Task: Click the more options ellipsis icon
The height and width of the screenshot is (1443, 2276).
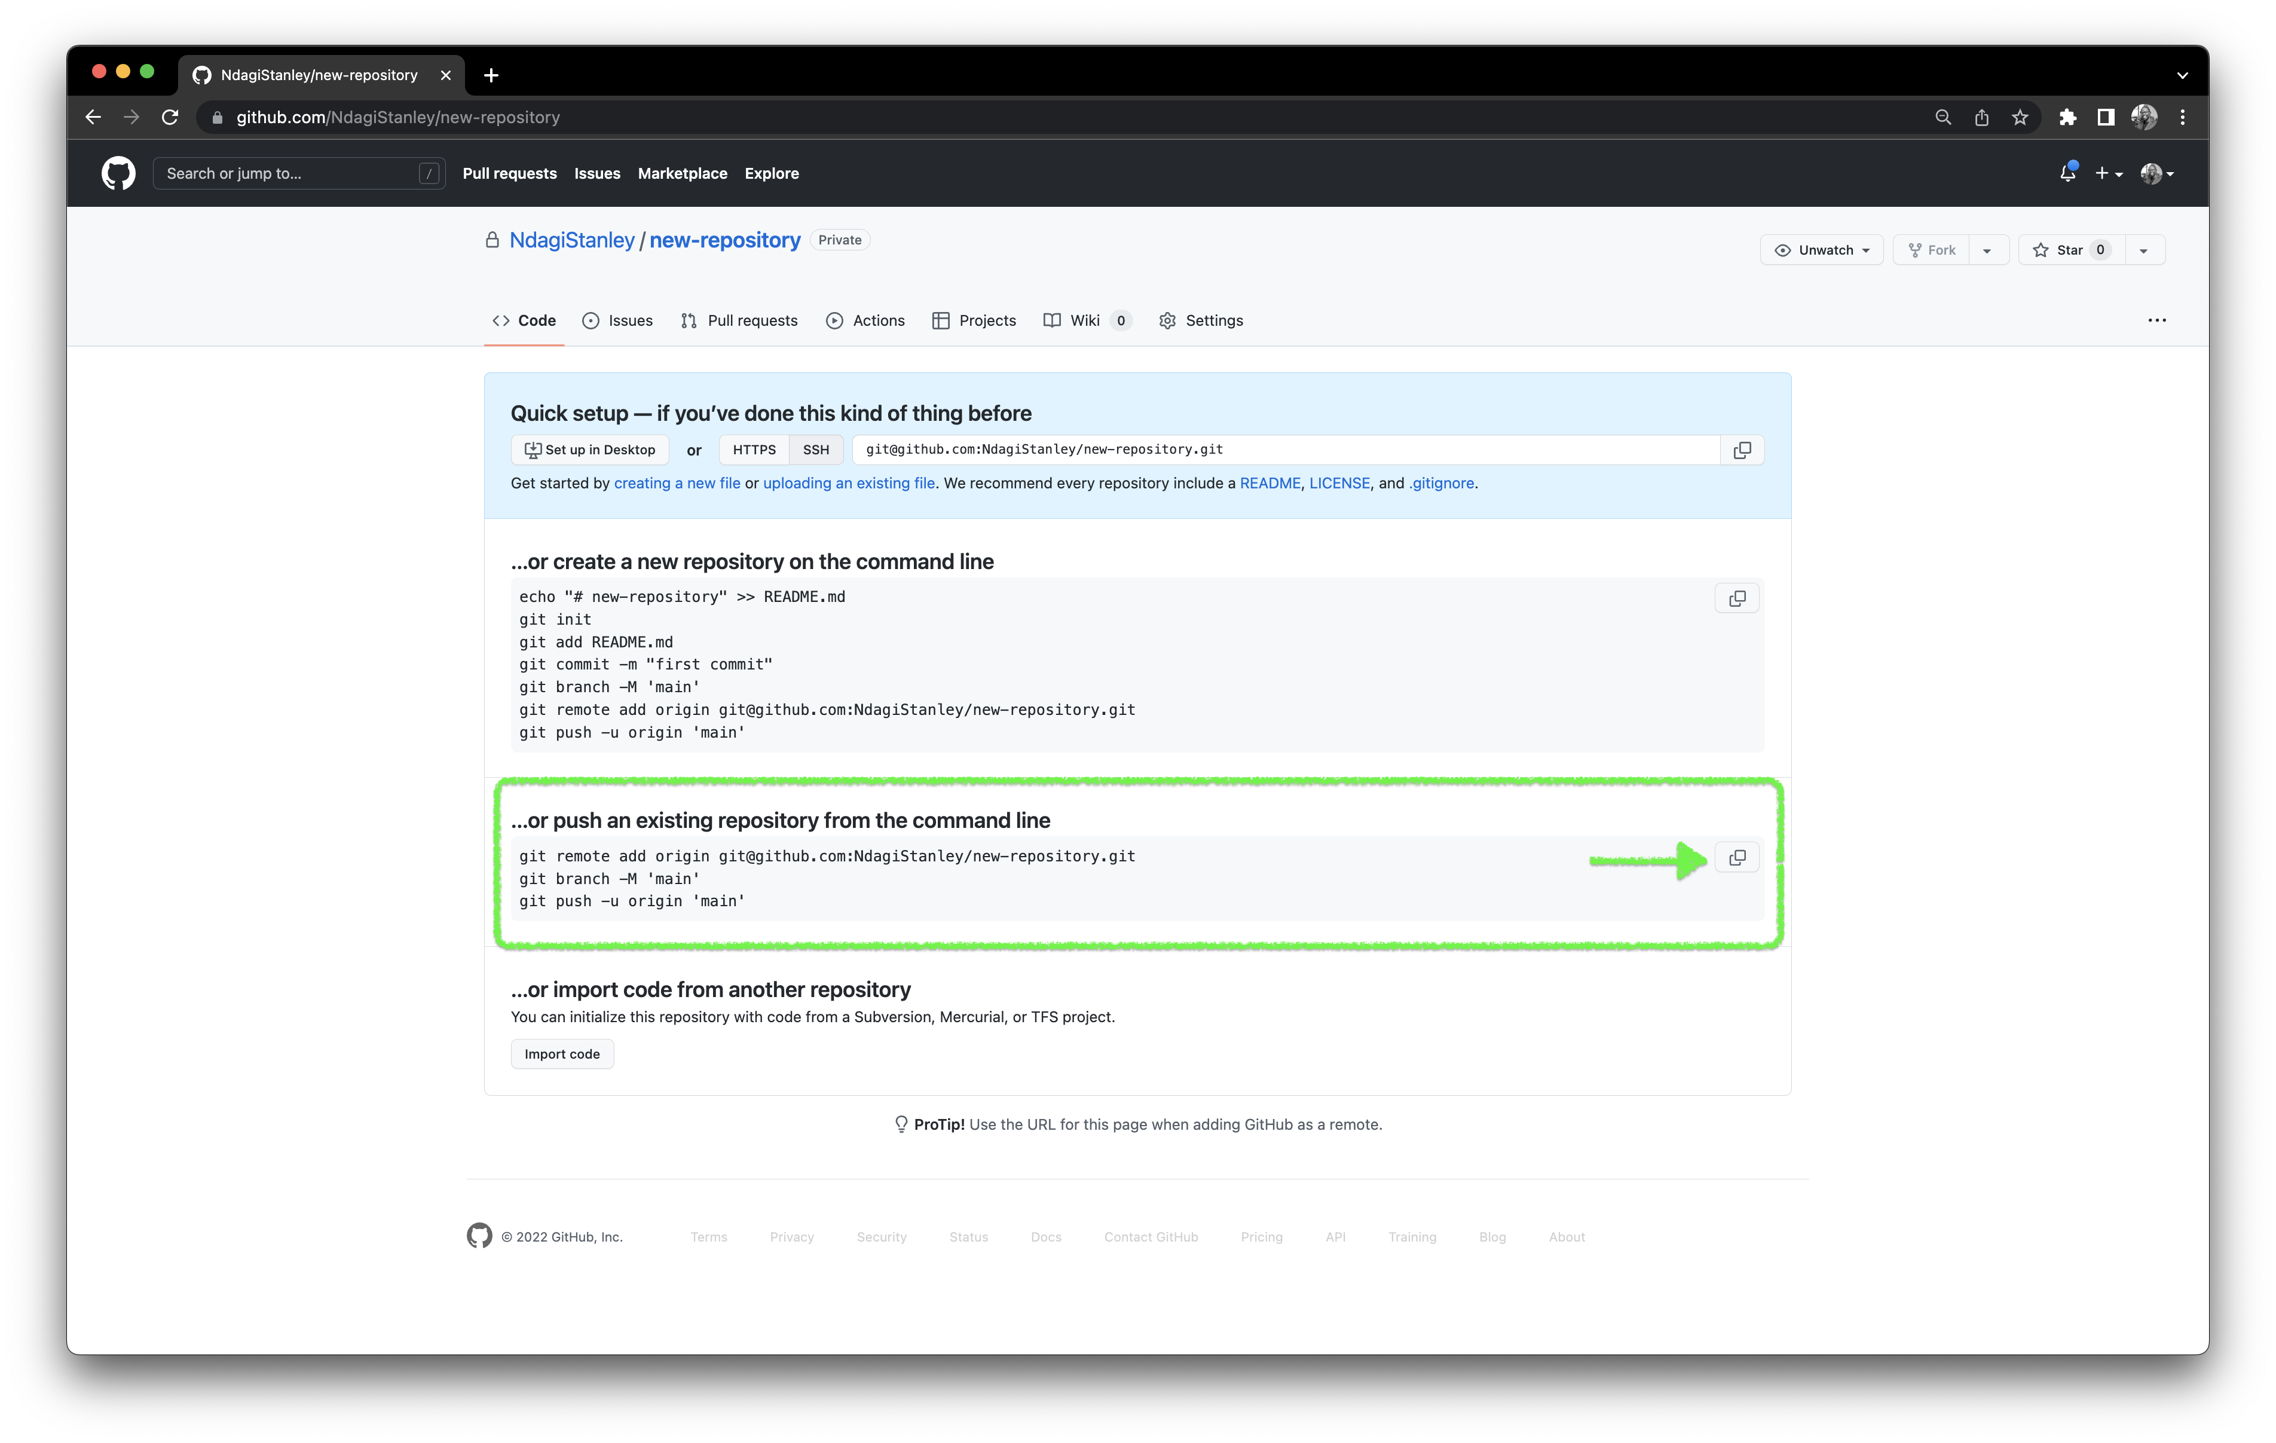Action: tap(2158, 320)
